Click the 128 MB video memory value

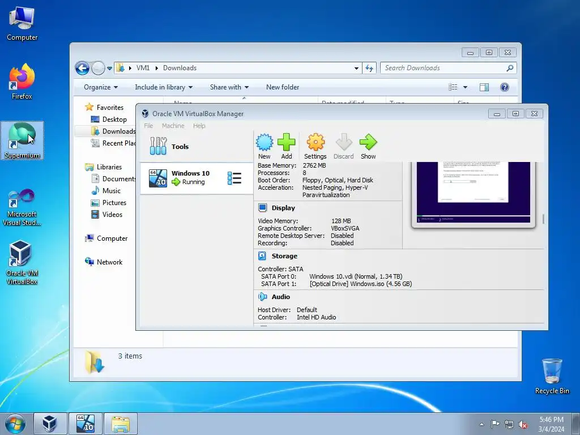point(340,221)
